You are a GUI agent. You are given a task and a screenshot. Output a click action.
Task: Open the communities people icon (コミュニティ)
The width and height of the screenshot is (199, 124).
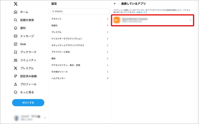(x=16, y=60)
